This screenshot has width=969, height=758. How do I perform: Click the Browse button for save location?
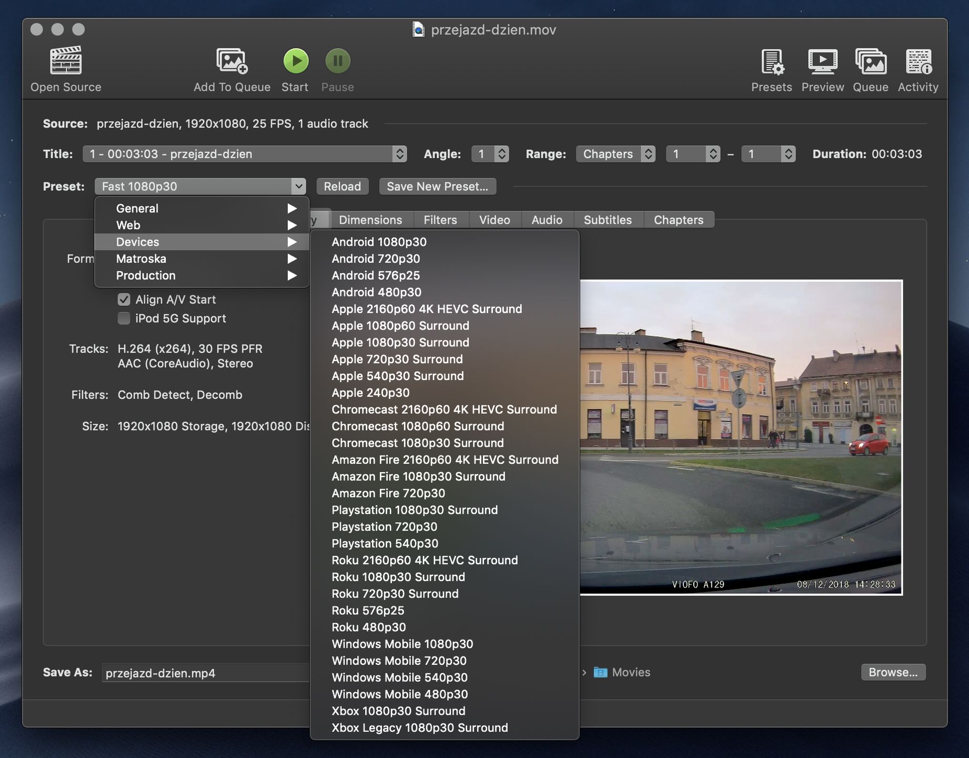pos(893,672)
